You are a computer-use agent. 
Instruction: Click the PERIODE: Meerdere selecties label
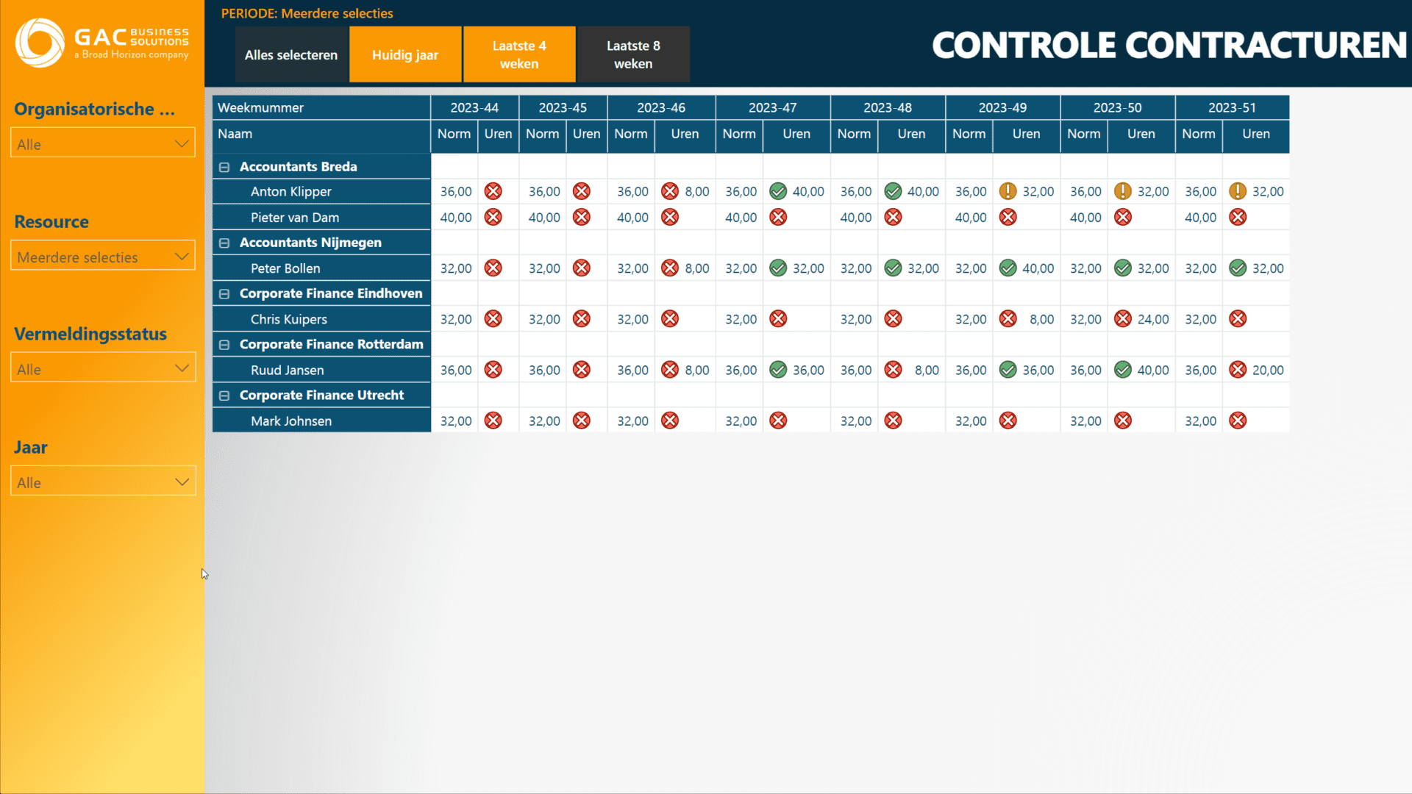tap(307, 13)
